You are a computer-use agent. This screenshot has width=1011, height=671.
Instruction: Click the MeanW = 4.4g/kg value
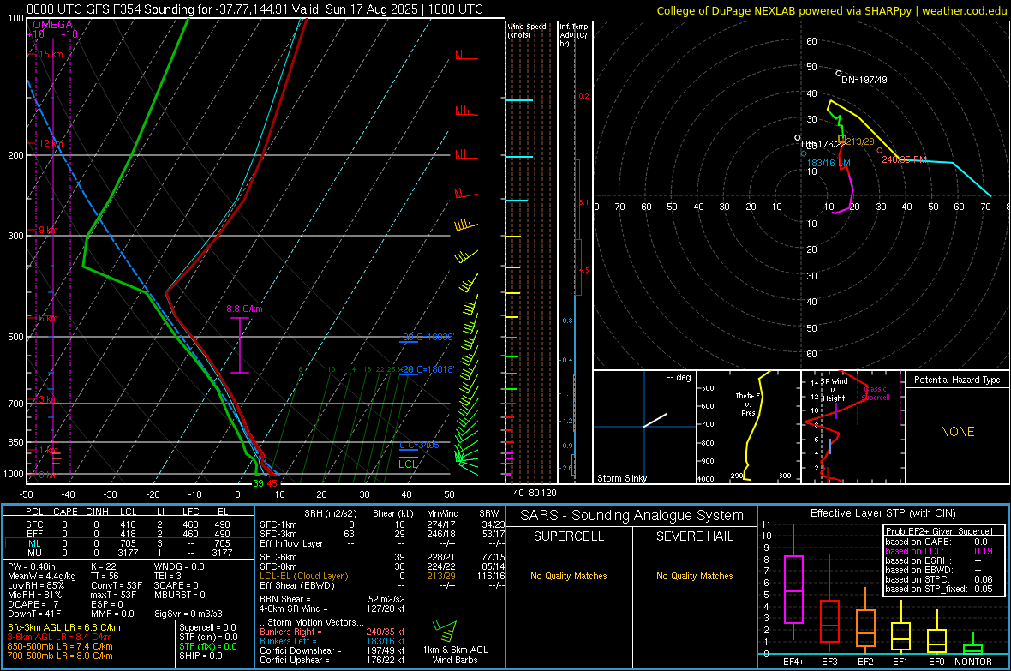click(41, 576)
